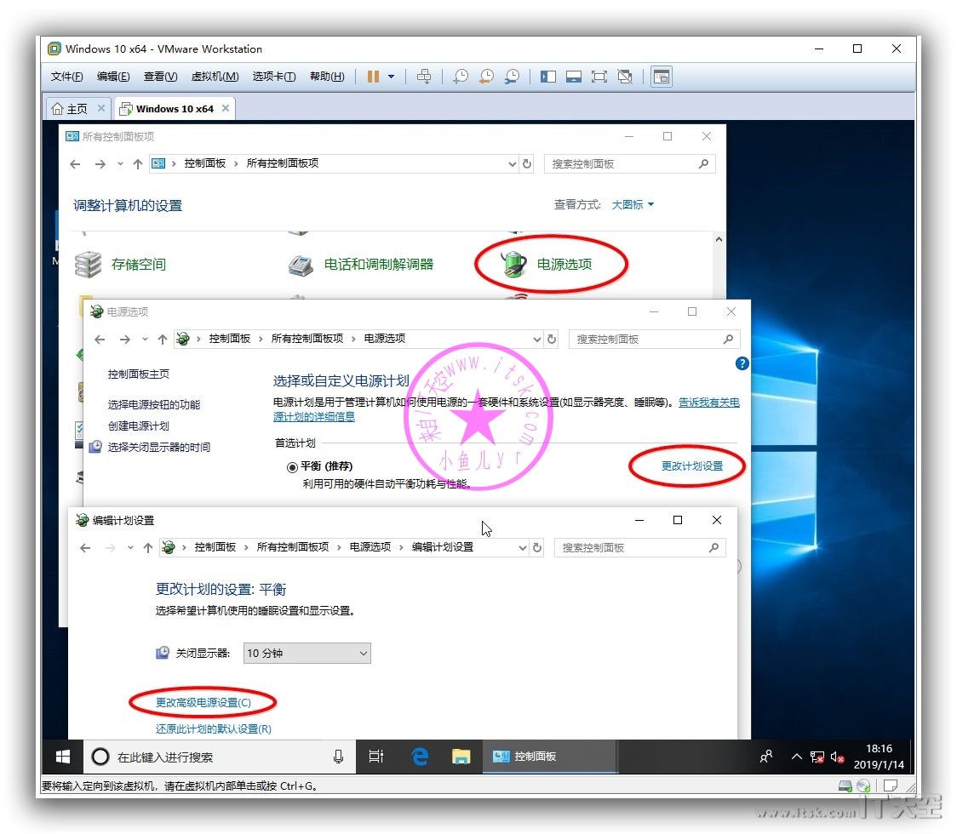Open the 大图标 view mode dropdown
Image resolution: width=957 pixels, height=834 pixels.
coord(633,204)
